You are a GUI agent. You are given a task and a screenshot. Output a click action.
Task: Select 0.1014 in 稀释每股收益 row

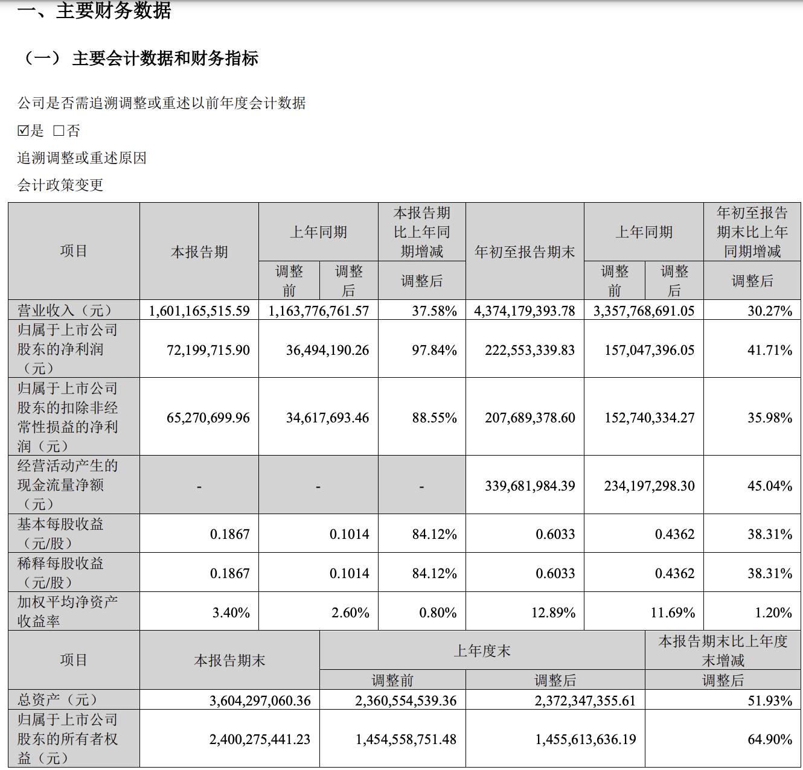coord(350,573)
